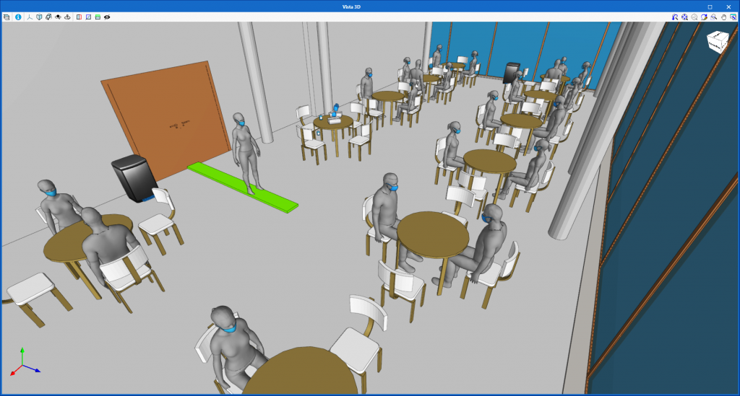Click the blue information icon
740x396 pixels.
(x=18, y=17)
